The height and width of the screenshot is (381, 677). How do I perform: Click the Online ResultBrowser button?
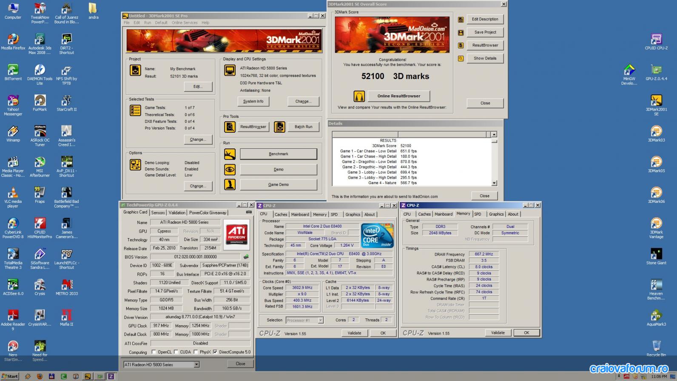point(399,96)
